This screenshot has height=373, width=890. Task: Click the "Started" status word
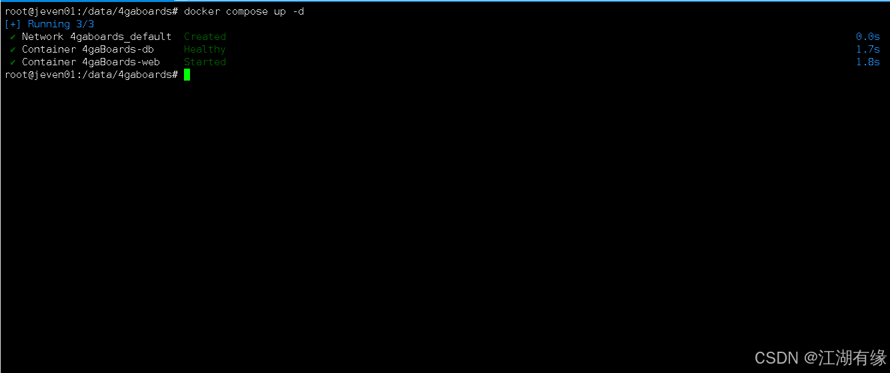(x=205, y=62)
